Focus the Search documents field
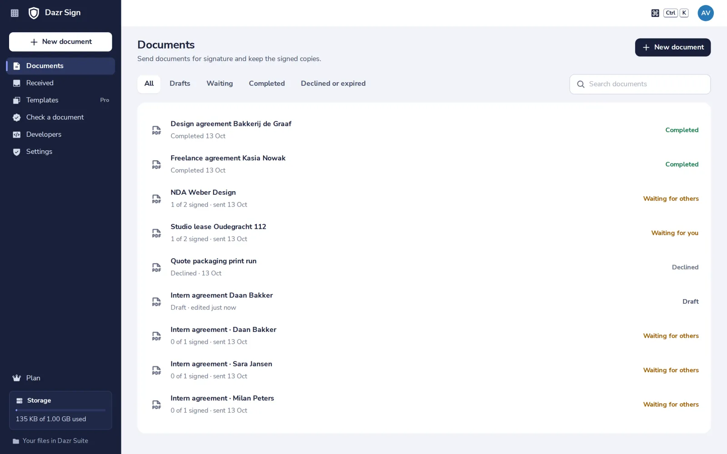Screen dimensions: 727x454 (640, 84)
